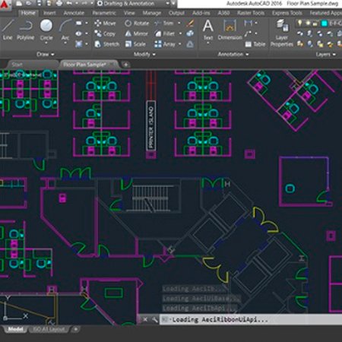Image resolution: width=342 pixels, height=342 pixels.
Task: Expand the Modify panel dropdown
Action: 144,54
